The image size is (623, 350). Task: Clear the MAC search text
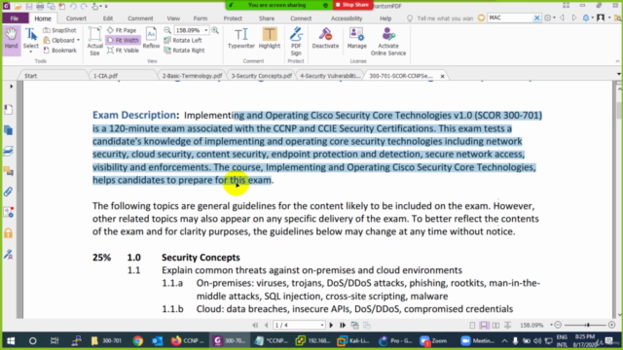coord(536,17)
